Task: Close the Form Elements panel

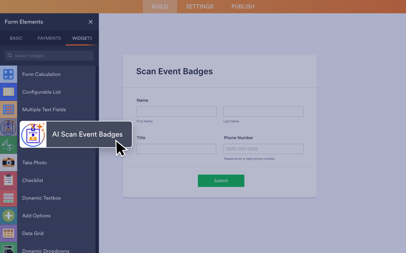Action: pyautogui.click(x=91, y=22)
